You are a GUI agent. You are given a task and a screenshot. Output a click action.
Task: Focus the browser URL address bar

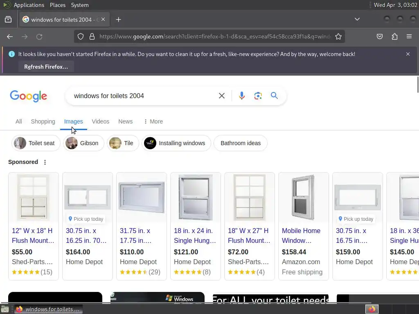point(215,36)
